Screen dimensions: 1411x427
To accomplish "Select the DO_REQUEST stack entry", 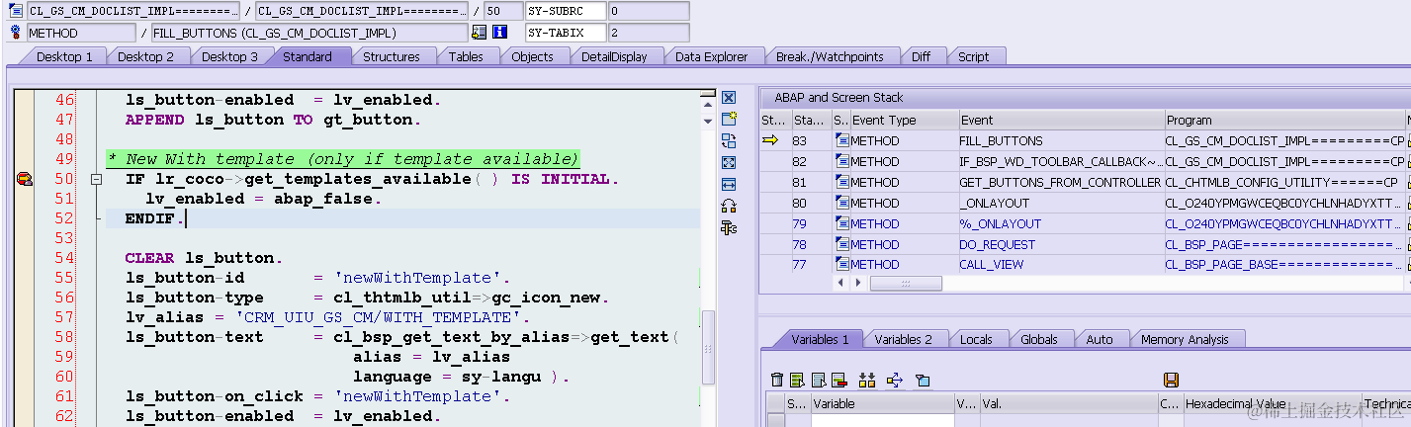I will pyautogui.click(x=1060, y=244).
